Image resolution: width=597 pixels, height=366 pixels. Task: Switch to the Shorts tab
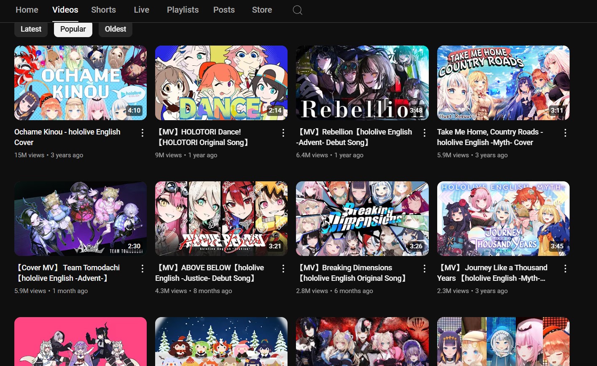tap(103, 10)
